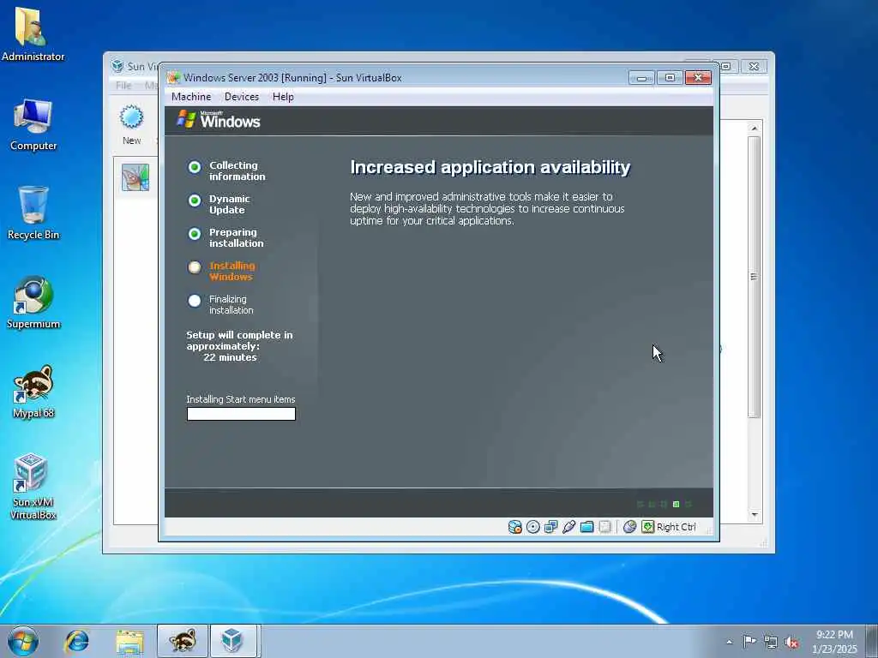Click the 22 minutes remaining text
The width and height of the screenshot is (878, 658).
pyautogui.click(x=230, y=357)
